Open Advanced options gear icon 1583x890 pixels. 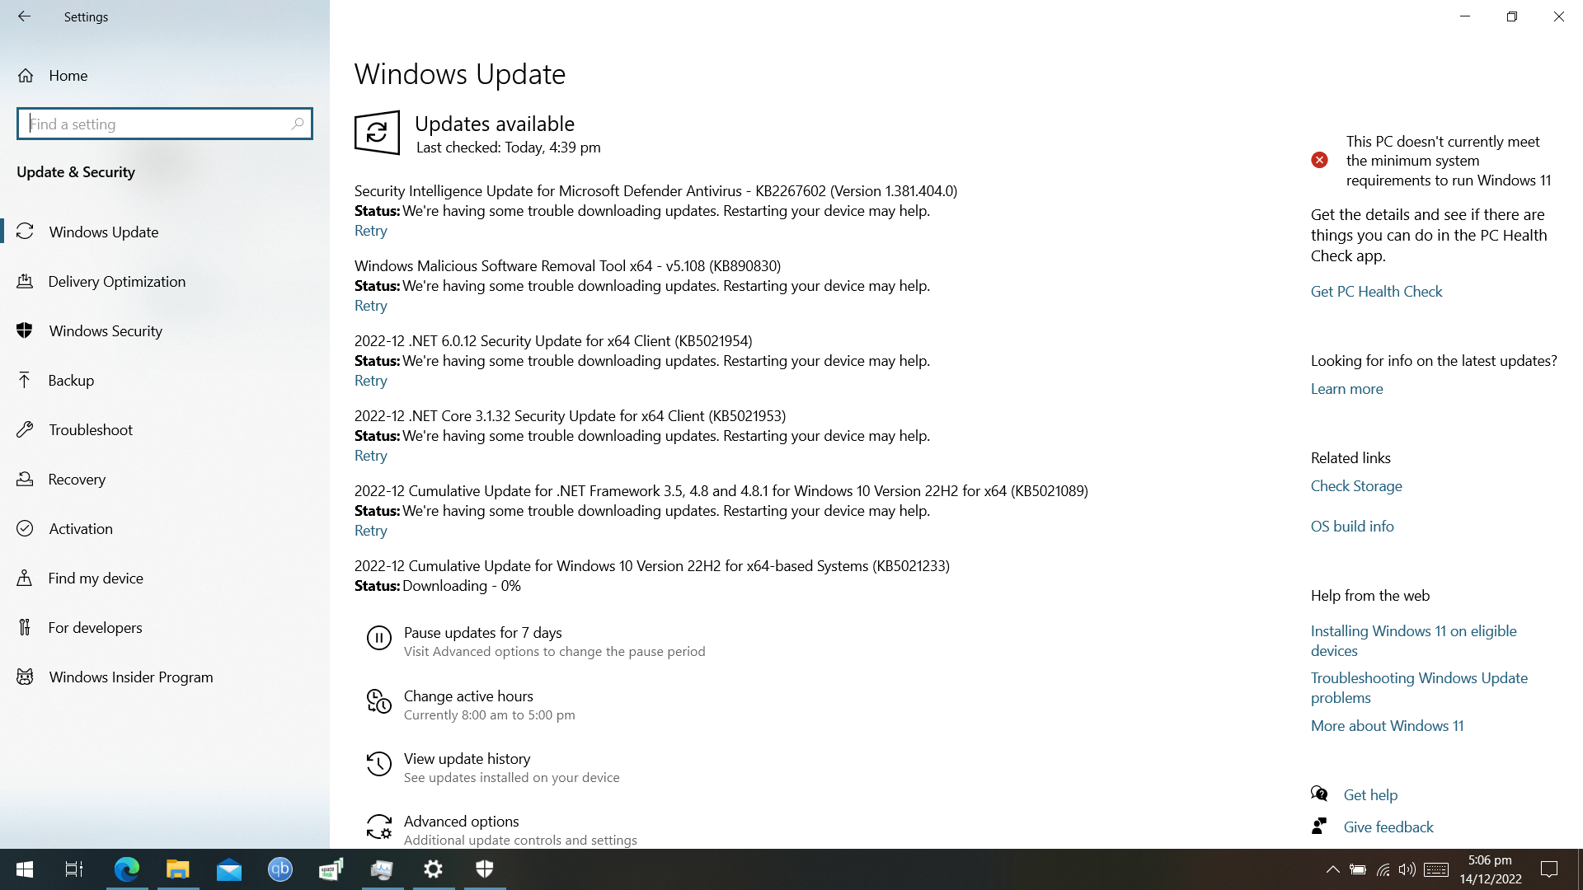click(378, 827)
